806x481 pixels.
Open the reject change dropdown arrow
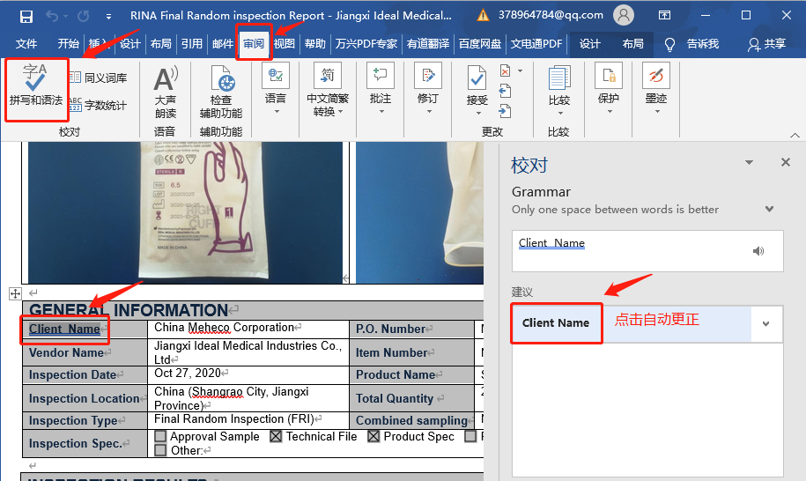pyautogui.click(x=521, y=70)
